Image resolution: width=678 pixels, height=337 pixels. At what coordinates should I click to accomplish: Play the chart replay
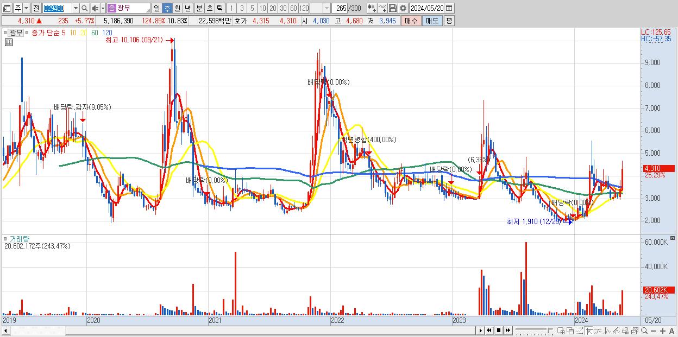coord(480,330)
